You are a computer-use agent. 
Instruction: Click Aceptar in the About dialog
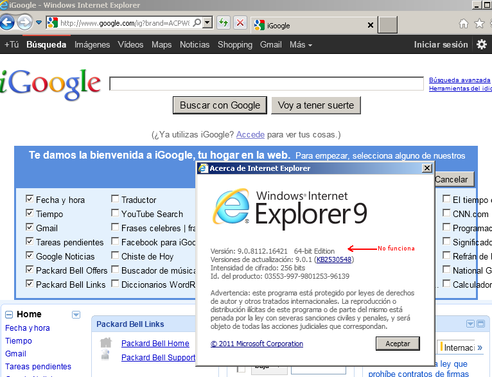pos(398,344)
